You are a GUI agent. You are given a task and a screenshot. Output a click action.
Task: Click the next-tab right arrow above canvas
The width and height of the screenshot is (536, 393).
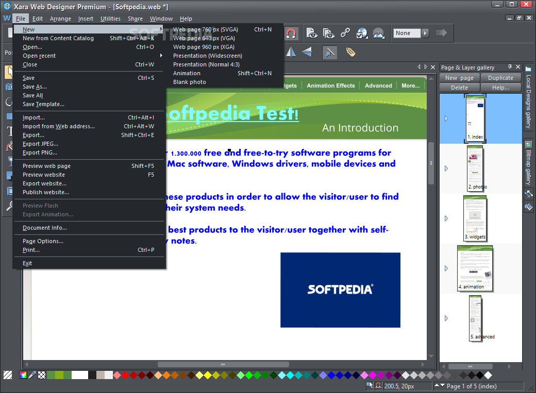pyautogui.click(x=426, y=67)
